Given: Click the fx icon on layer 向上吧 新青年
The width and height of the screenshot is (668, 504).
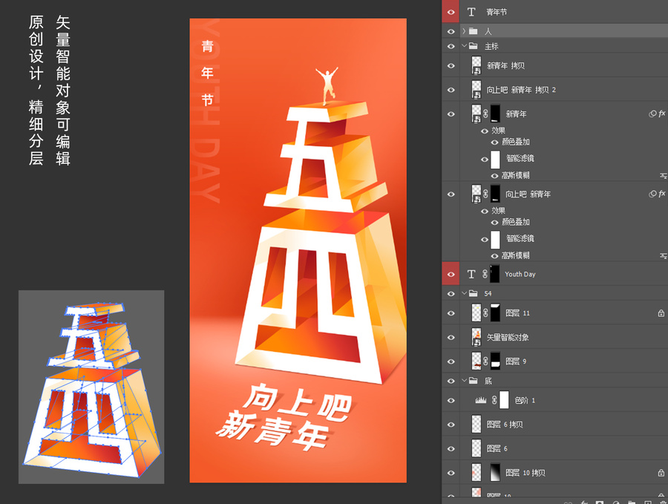Looking at the screenshot, I should click(x=661, y=194).
